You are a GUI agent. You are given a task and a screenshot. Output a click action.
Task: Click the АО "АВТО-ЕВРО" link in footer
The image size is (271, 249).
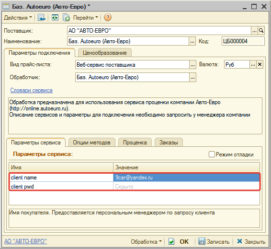[x=25, y=241]
